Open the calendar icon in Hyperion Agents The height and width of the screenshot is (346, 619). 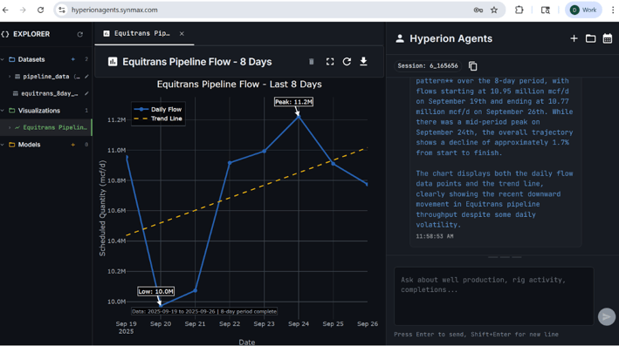608,38
